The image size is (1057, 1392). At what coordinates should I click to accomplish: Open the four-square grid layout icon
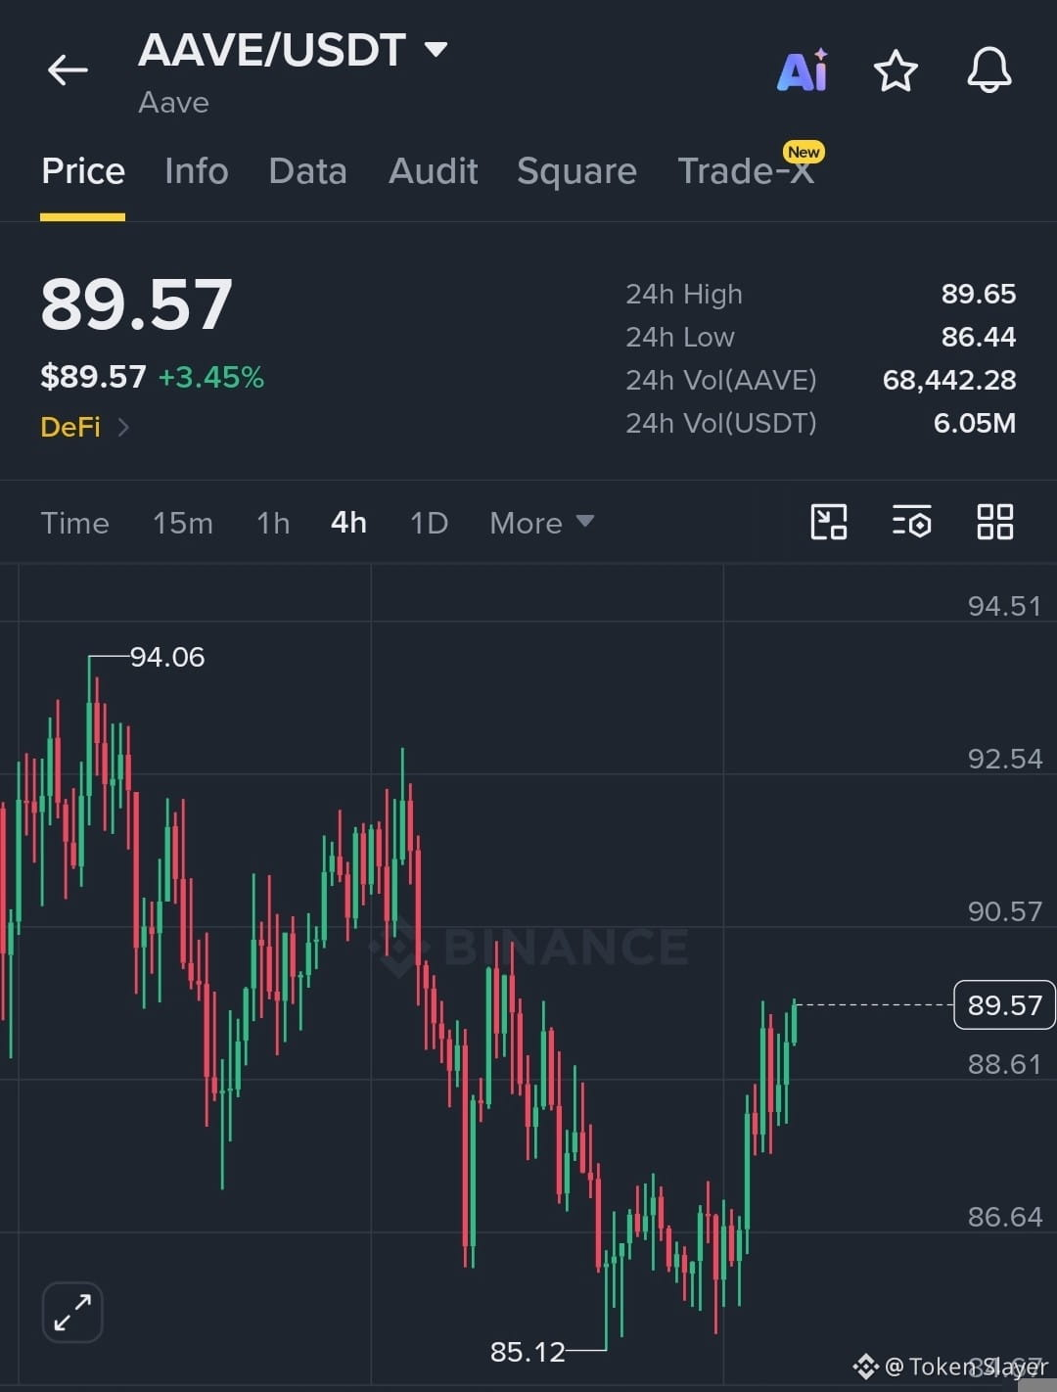tap(995, 522)
